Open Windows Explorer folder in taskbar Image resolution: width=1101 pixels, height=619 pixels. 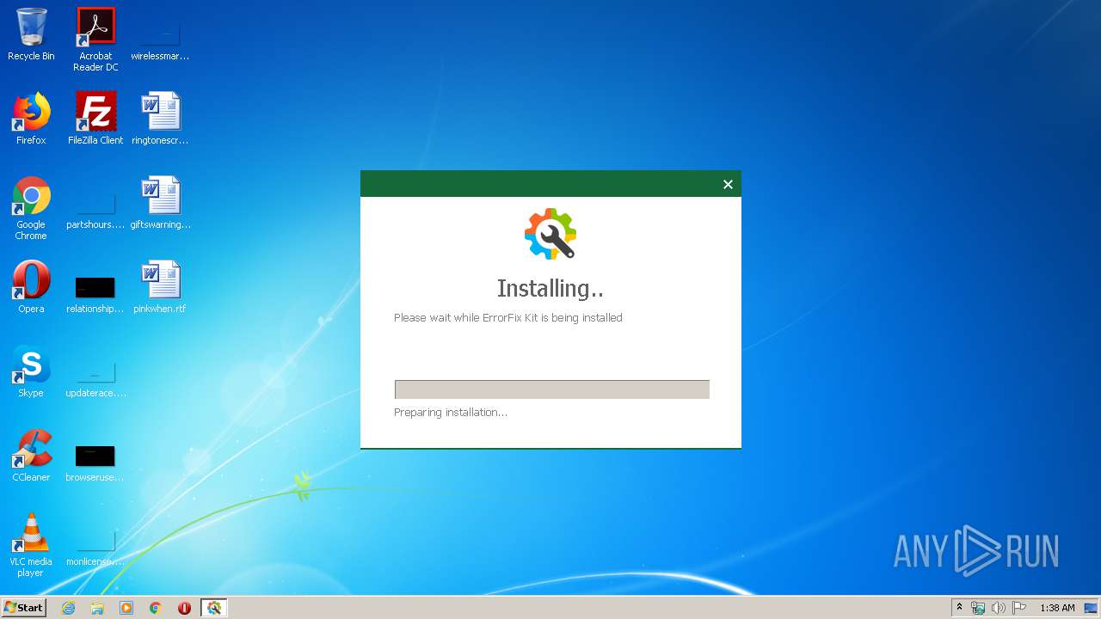[97, 608]
